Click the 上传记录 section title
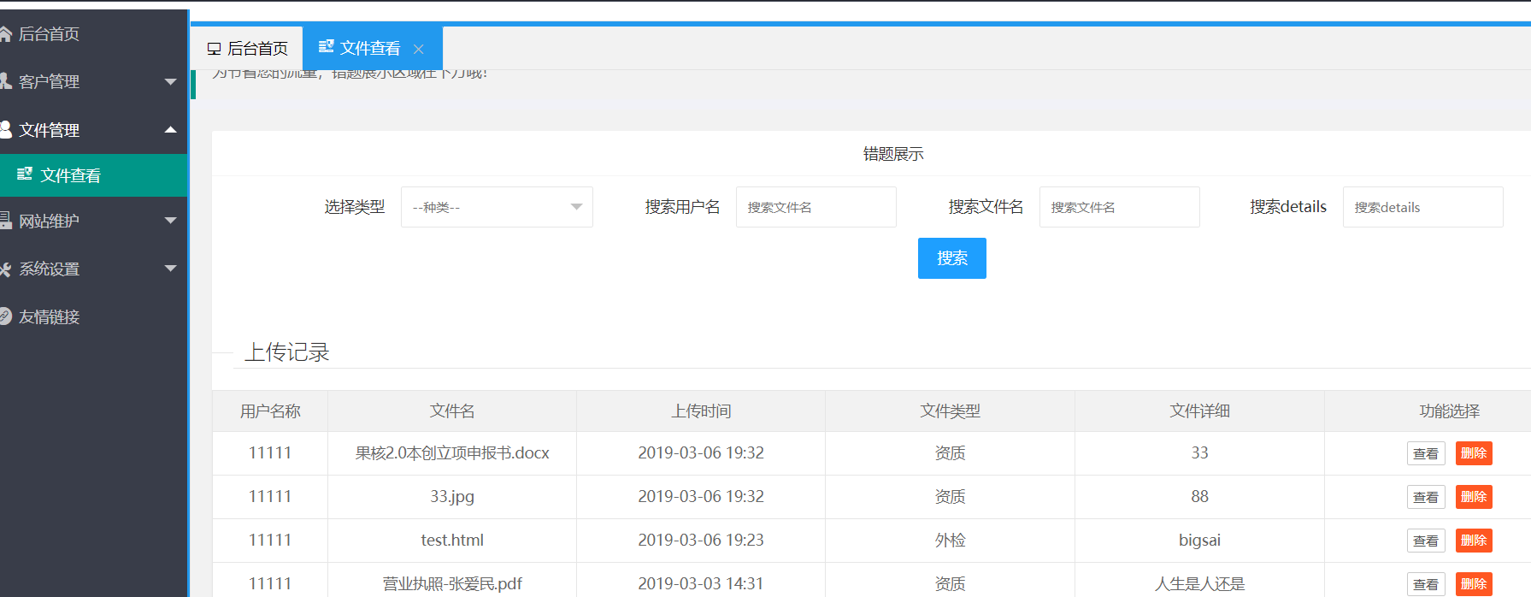The height and width of the screenshot is (597, 1531). pos(286,352)
